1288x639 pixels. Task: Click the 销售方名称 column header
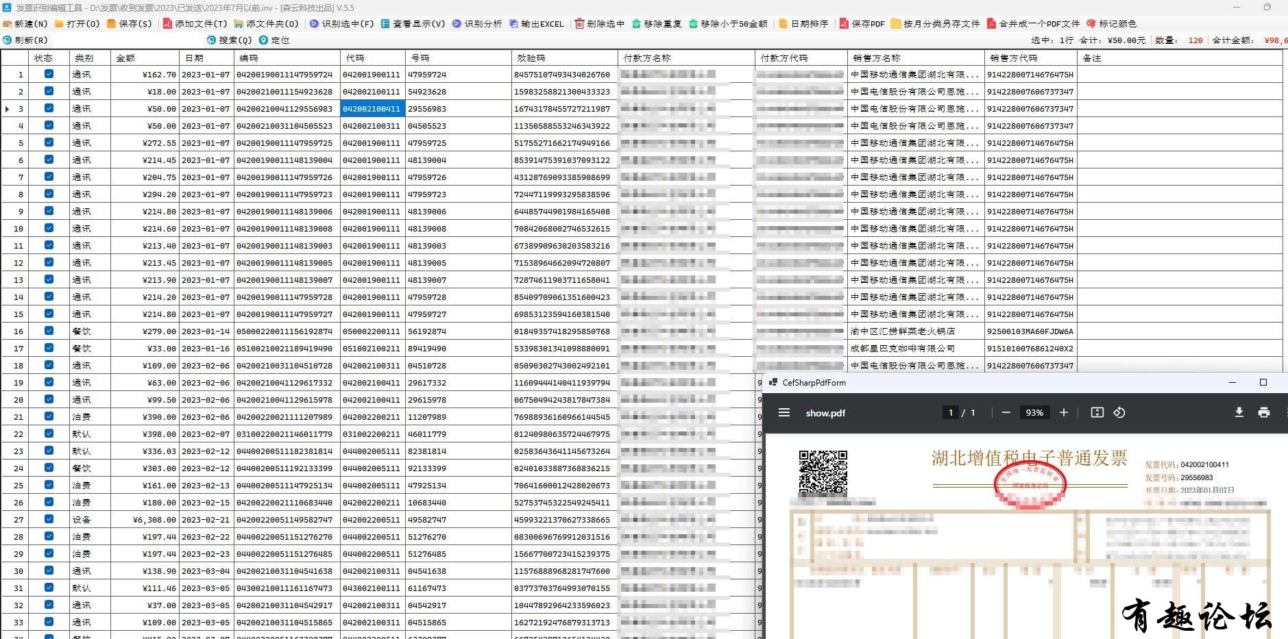[916, 58]
